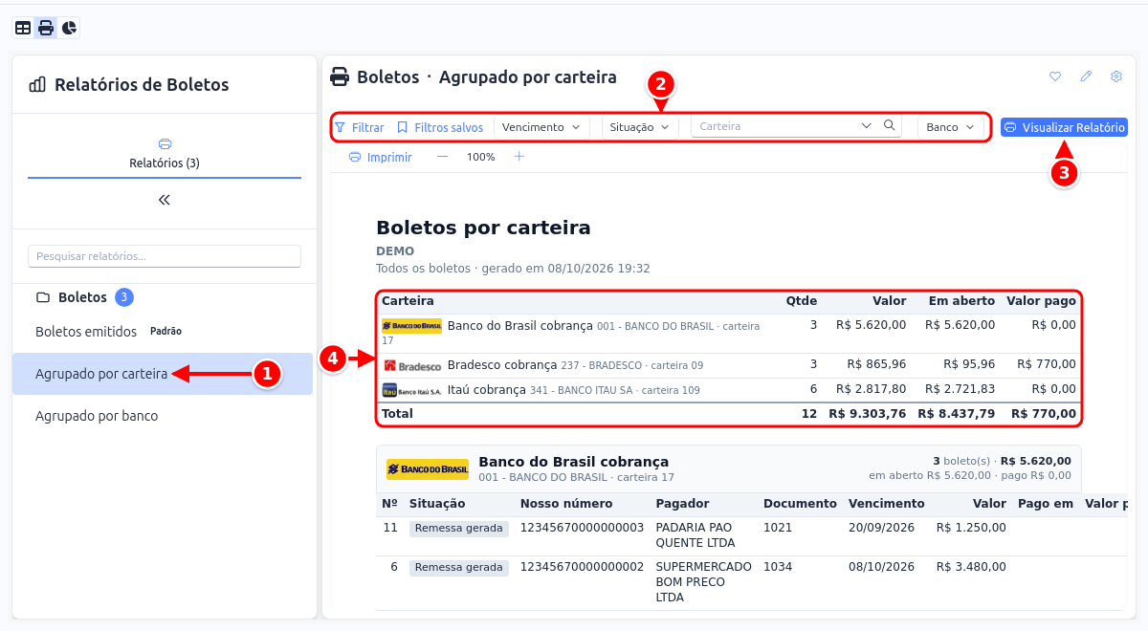Click the Boletos folder icon
This screenshot has width=1148, height=631.
click(x=43, y=297)
